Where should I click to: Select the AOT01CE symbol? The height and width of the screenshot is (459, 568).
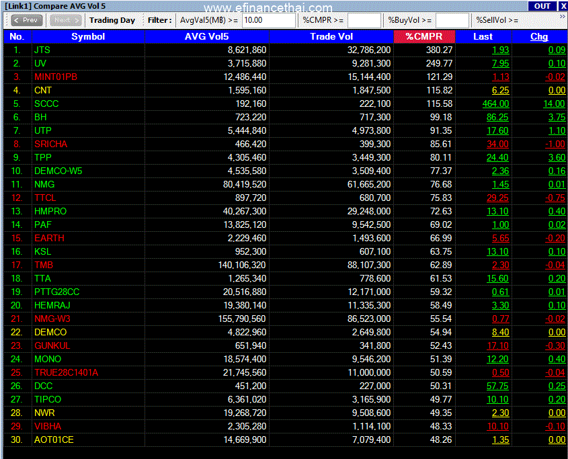point(54,440)
